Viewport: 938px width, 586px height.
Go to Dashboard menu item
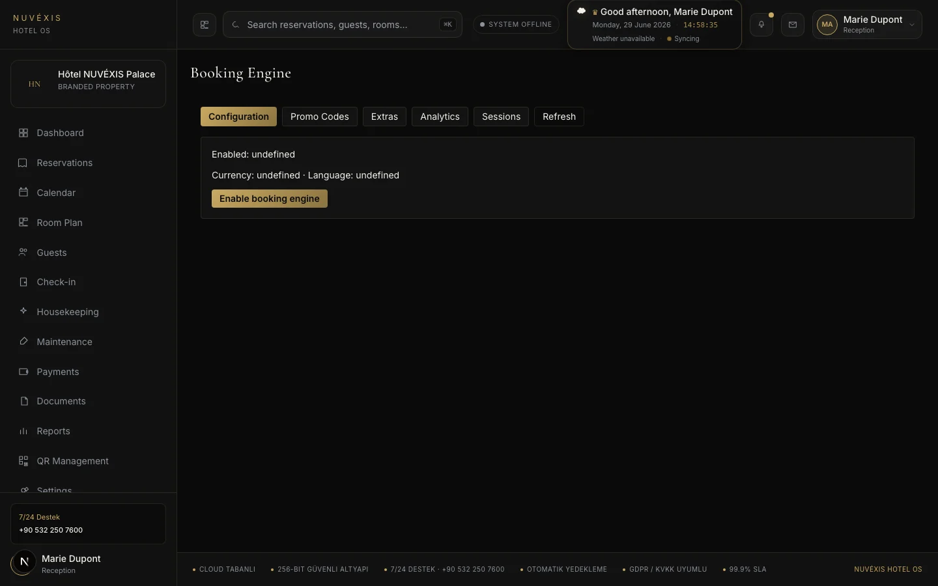88,133
